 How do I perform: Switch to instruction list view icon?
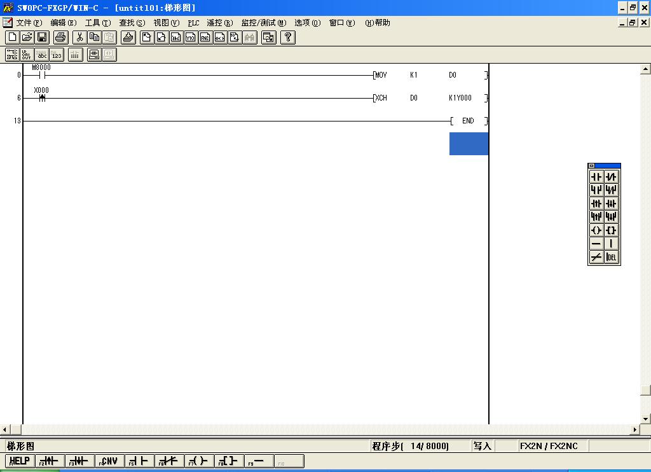click(x=27, y=55)
